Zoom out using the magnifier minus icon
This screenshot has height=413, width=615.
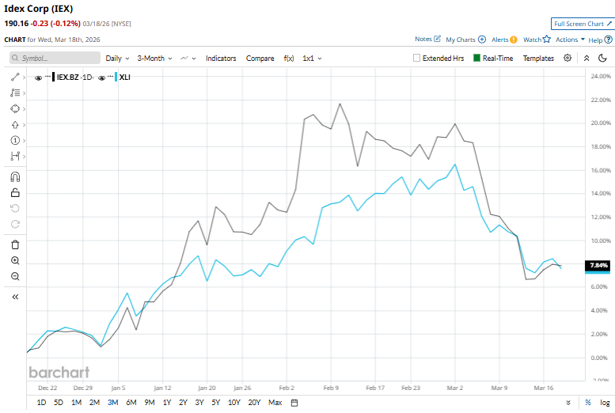coord(15,276)
